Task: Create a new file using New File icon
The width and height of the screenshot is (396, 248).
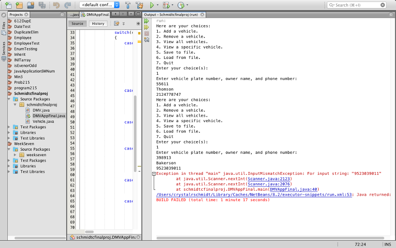Action: click(x=8, y=5)
